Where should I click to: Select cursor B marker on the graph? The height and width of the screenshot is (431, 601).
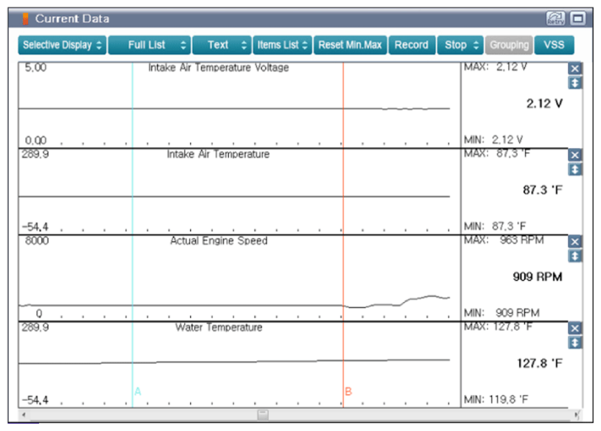pos(348,391)
